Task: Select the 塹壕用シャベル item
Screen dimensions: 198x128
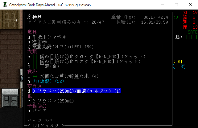Action: 49,37
